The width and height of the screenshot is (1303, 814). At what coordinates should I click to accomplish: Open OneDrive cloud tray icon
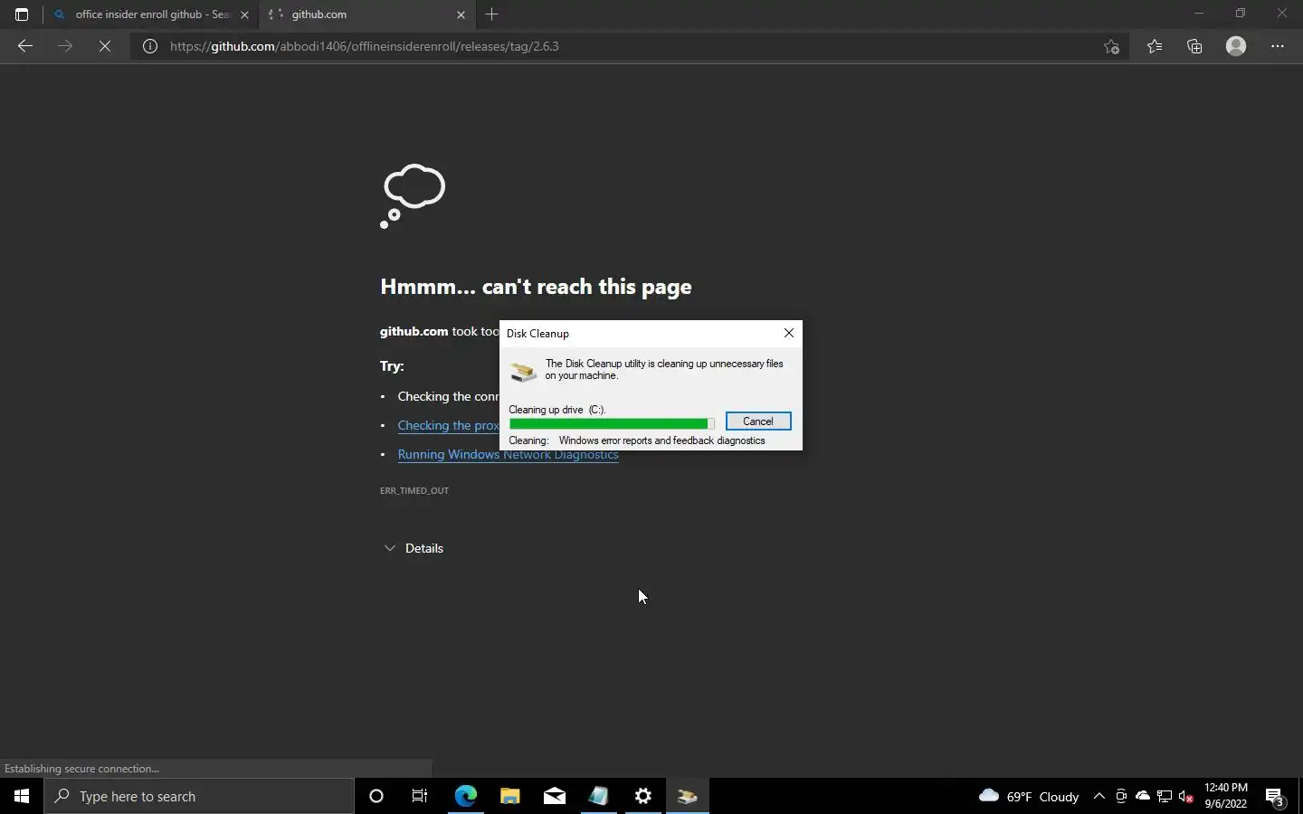(1143, 796)
